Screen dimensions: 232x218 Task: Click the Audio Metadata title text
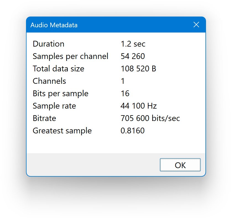pyautogui.click(x=54, y=25)
